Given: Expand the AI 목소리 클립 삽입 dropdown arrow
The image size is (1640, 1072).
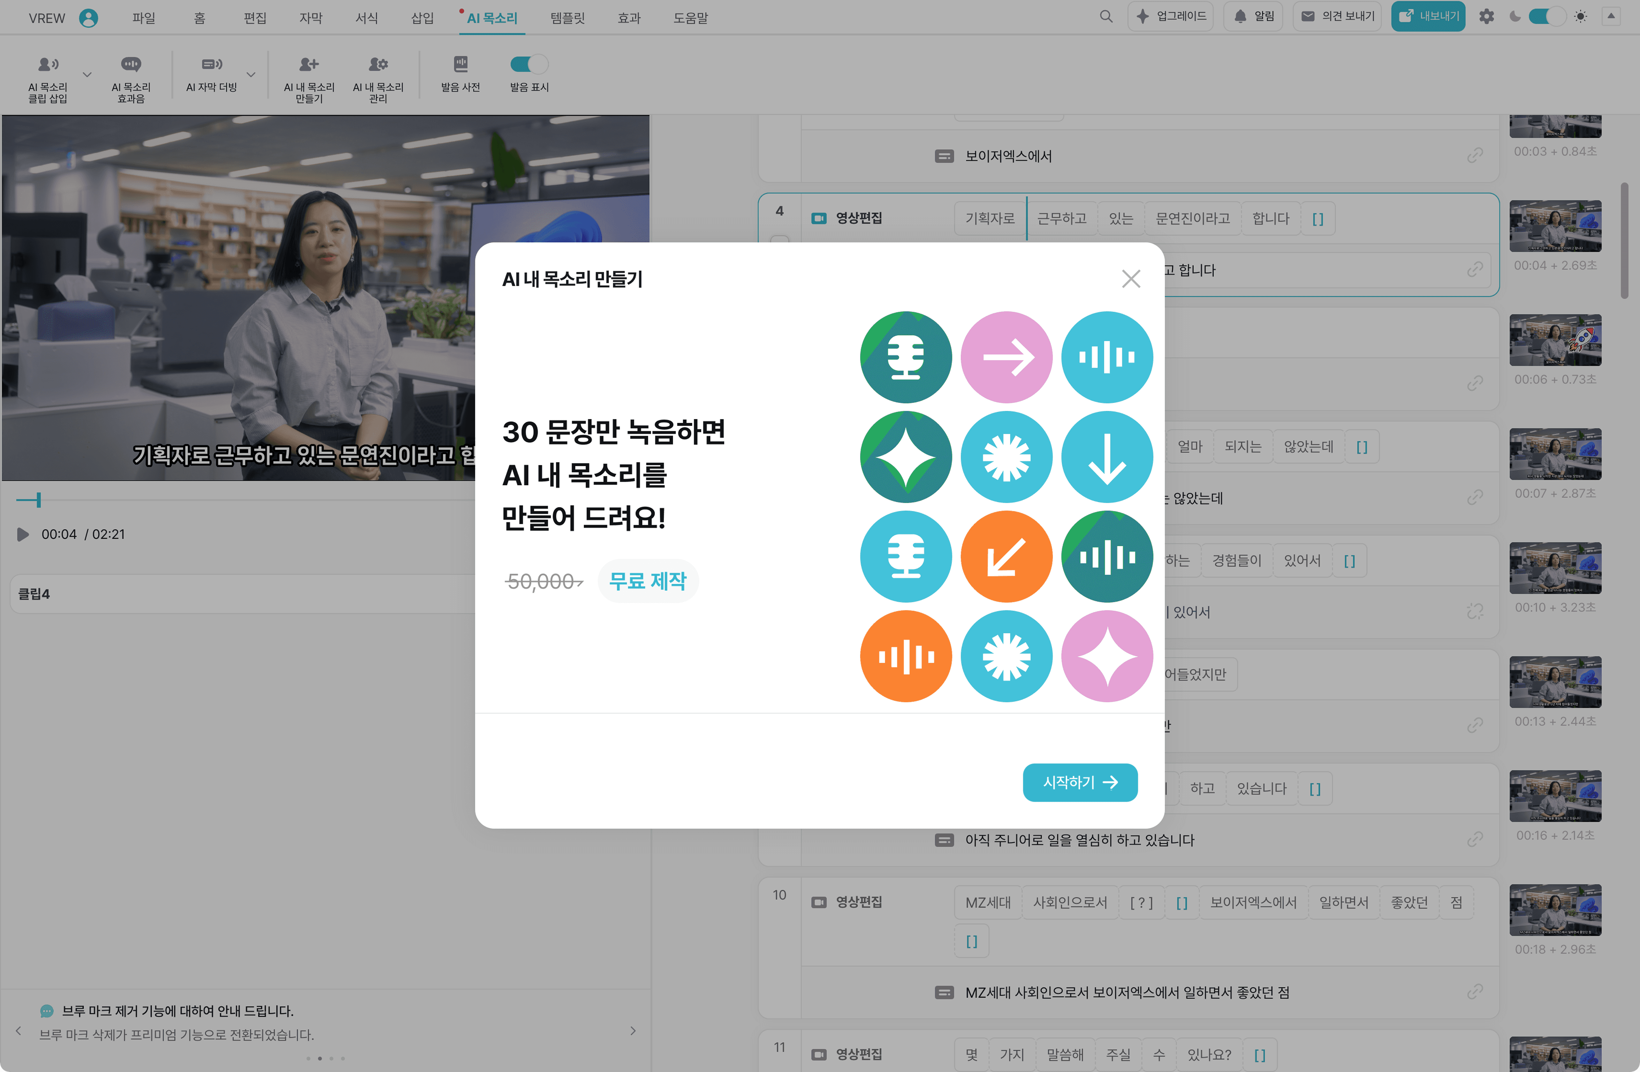Looking at the screenshot, I should tap(87, 74).
